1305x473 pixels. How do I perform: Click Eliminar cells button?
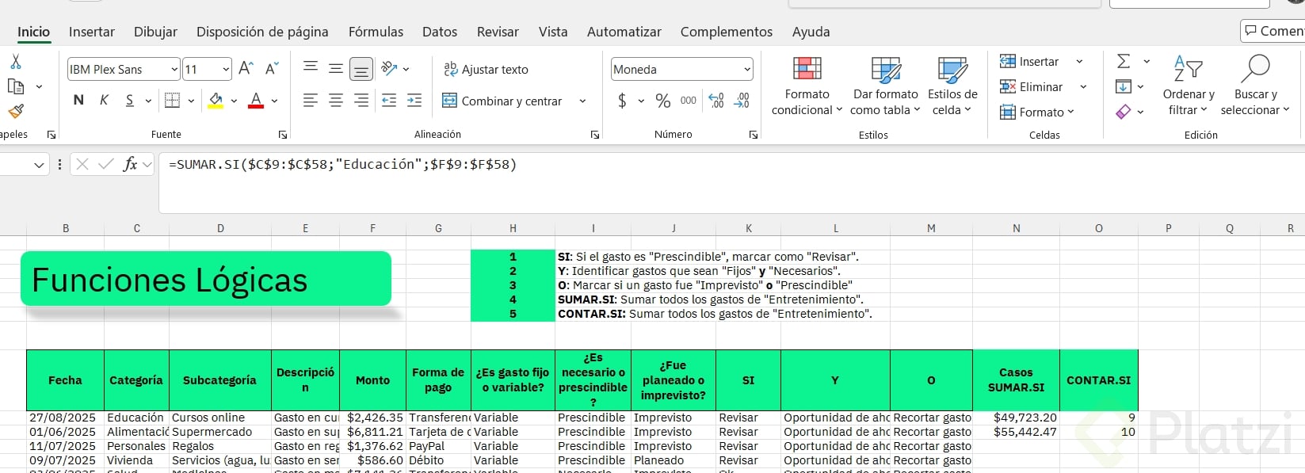(1031, 87)
